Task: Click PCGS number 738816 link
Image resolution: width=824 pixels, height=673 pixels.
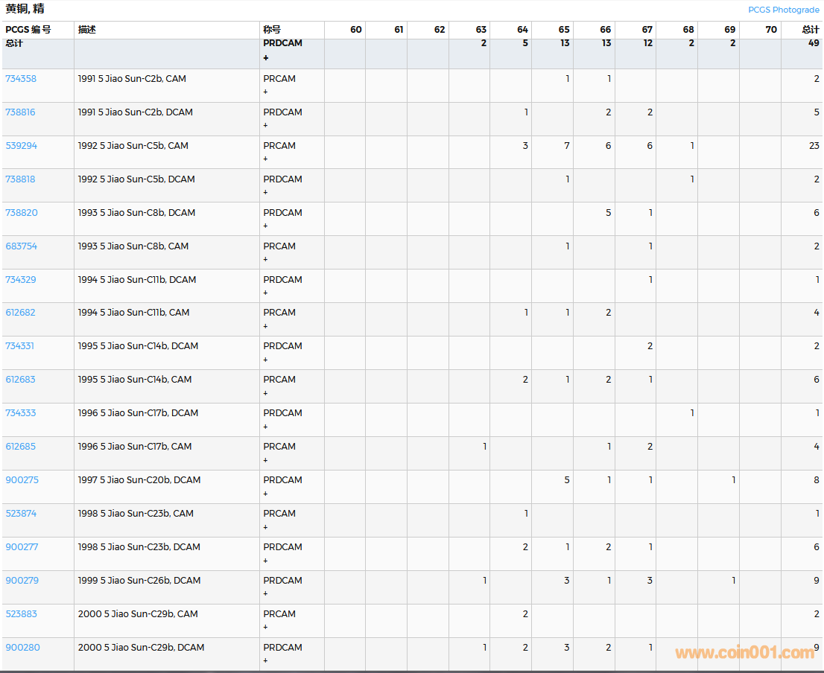Action: point(21,112)
